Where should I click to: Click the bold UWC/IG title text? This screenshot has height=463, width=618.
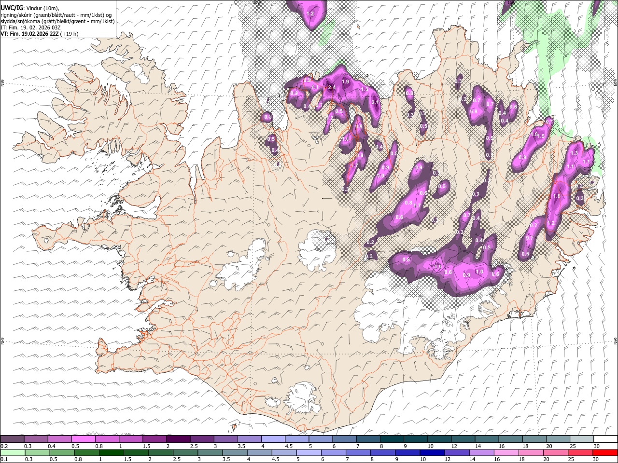12,8
